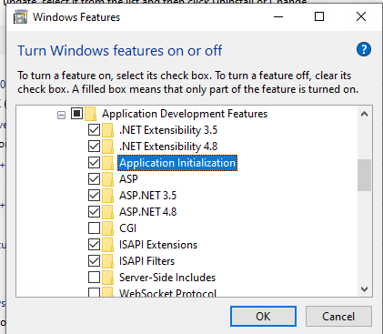Enable the CGI checkbox

pyautogui.click(x=94, y=228)
